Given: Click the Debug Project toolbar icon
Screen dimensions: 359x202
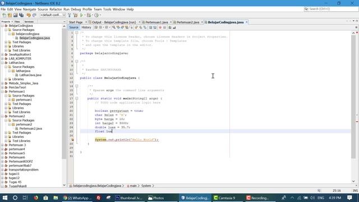Looking at the screenshot, I should (89, 15).
